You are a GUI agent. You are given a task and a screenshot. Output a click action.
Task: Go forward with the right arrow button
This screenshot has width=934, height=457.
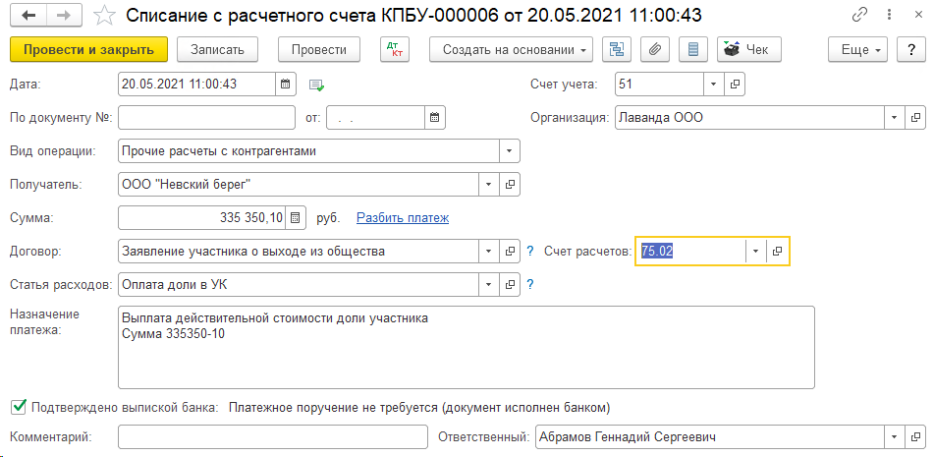click(x=65, y=16)
